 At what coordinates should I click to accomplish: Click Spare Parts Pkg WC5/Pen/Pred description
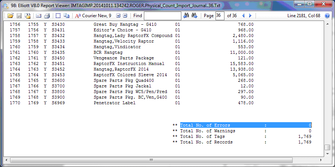point(130,92)
